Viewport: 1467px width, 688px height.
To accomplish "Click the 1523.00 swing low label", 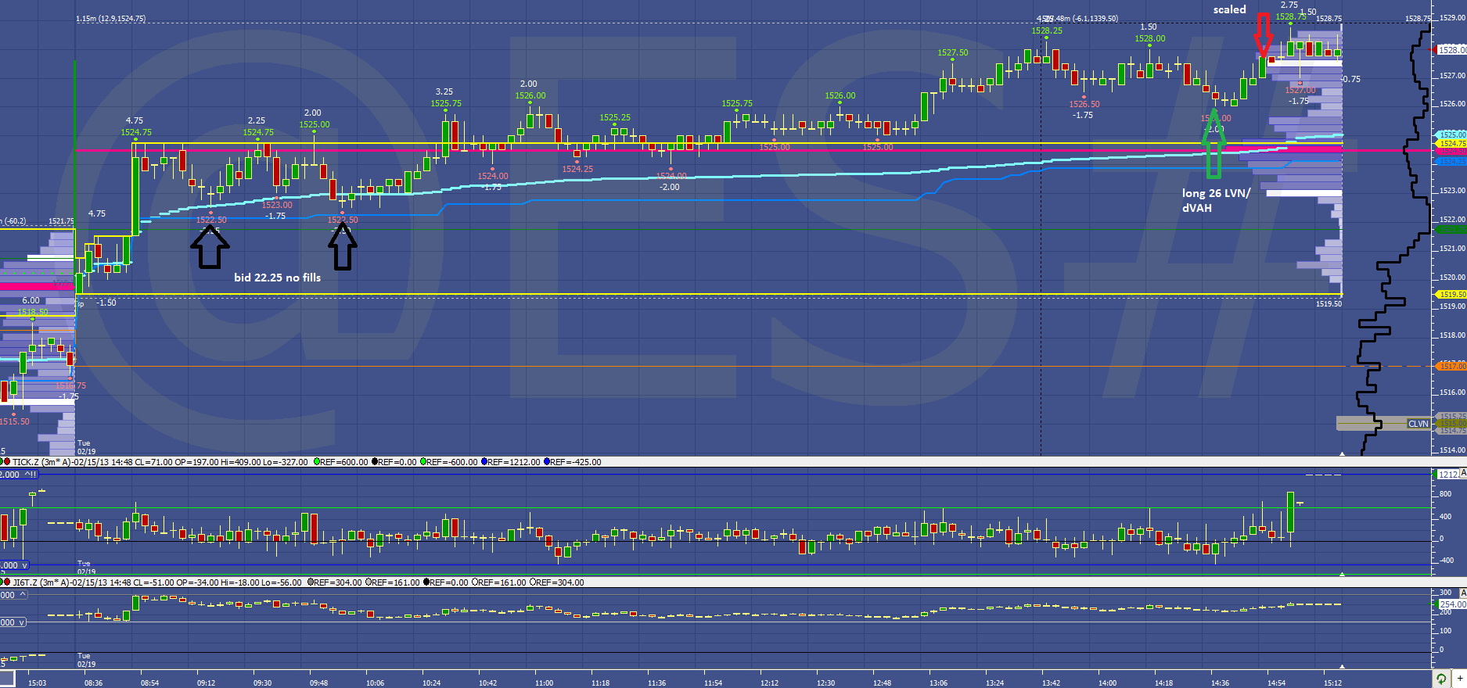I will [277, 205].
